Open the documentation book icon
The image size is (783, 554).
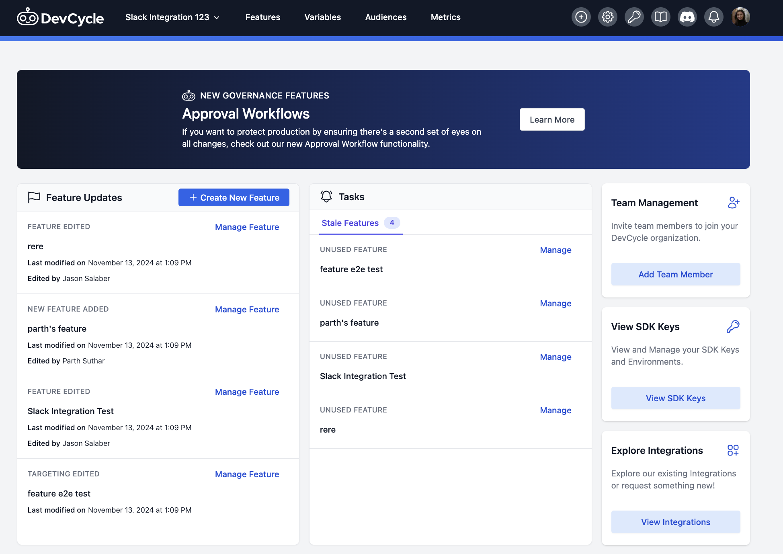[660, 17]
